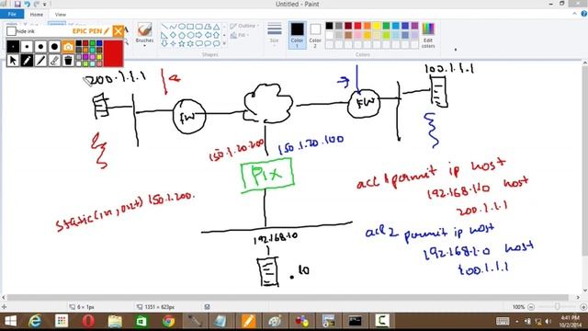Click the zoom in plus button
The height and width of the screenshot is (331, 588).
click(583, 307)
